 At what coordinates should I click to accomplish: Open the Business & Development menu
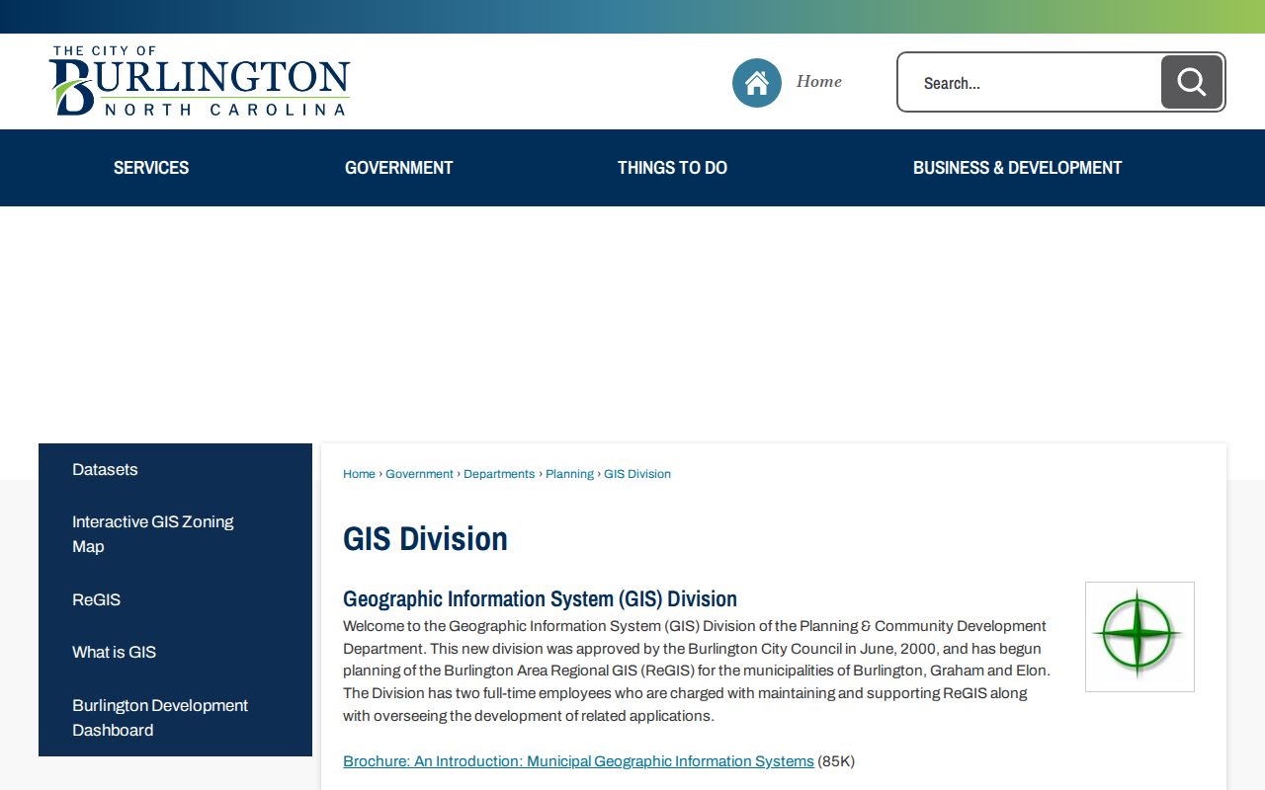pyautogui.click(x=1017, y=168)
